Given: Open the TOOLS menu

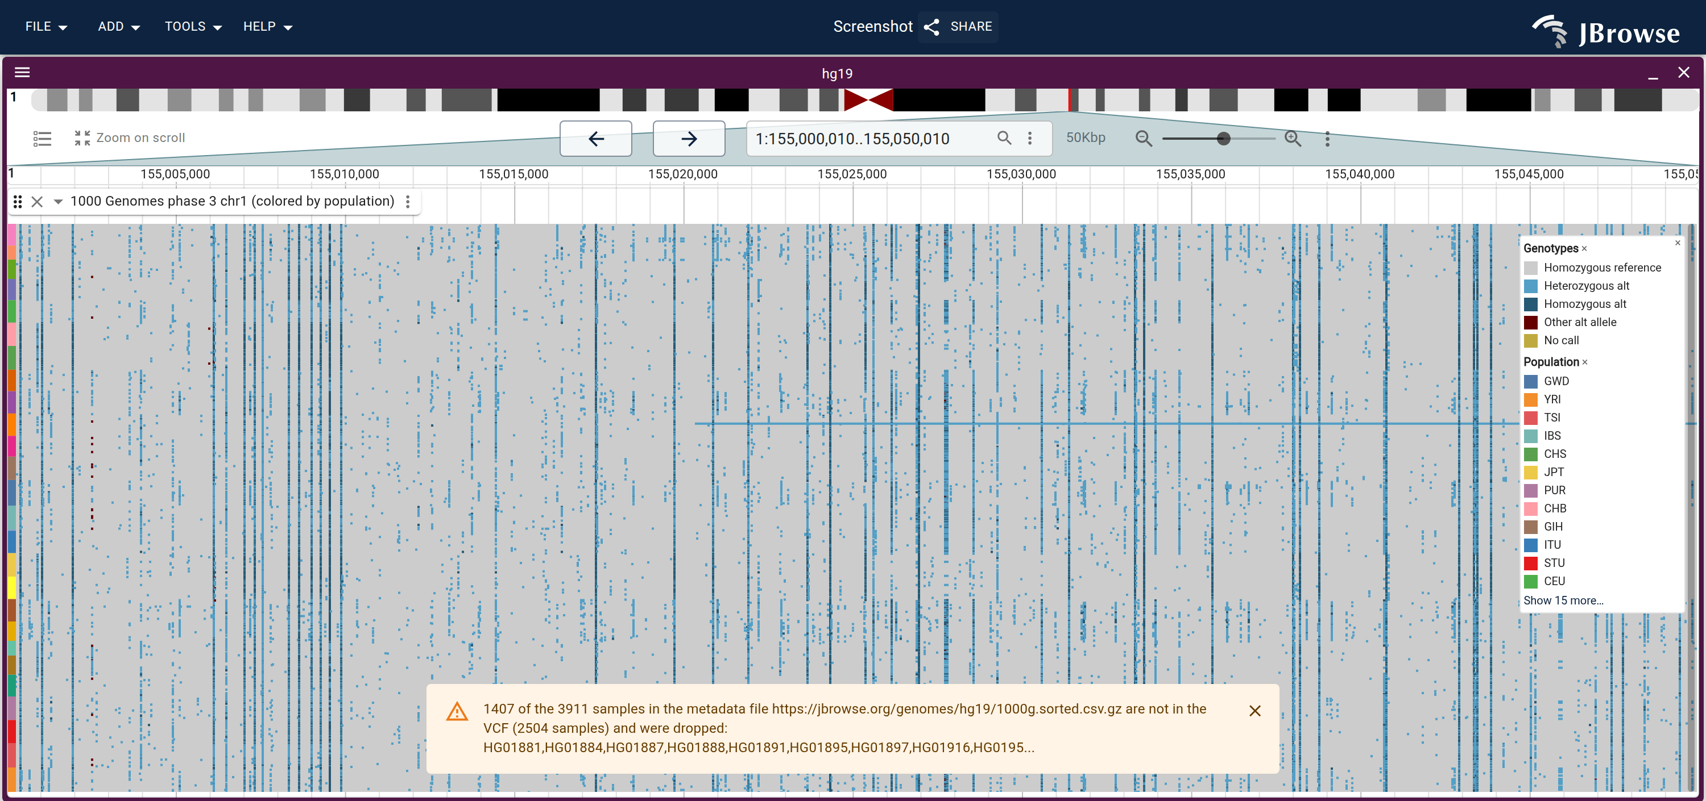Looking at the screenshot, I should [193, 27].
